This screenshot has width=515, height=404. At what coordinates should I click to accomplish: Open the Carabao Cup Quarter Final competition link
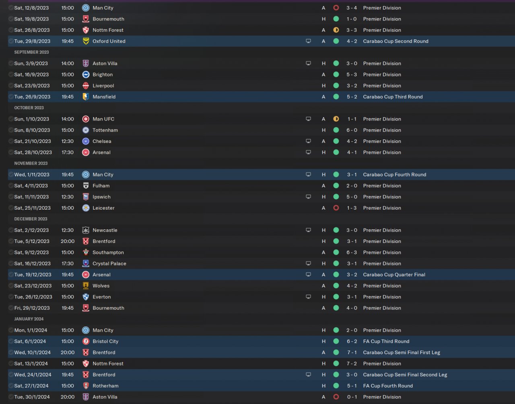[x=394, y=275]
